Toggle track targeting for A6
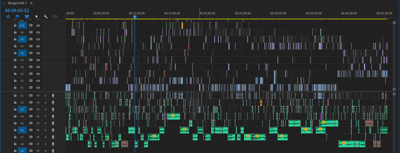 (x=22, y=130)
